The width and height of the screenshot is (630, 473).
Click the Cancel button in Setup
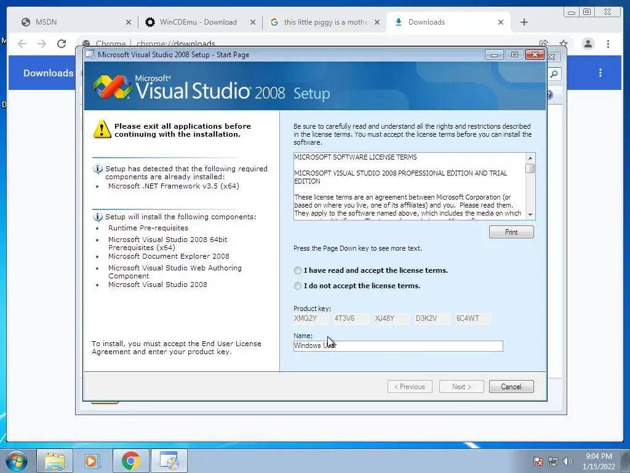click(511, 387)
